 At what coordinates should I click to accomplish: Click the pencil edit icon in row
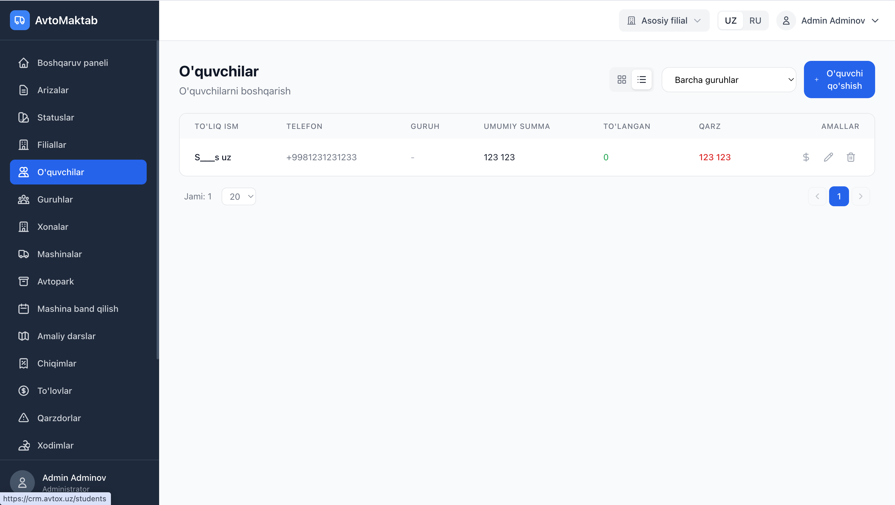tap(828, 157)
